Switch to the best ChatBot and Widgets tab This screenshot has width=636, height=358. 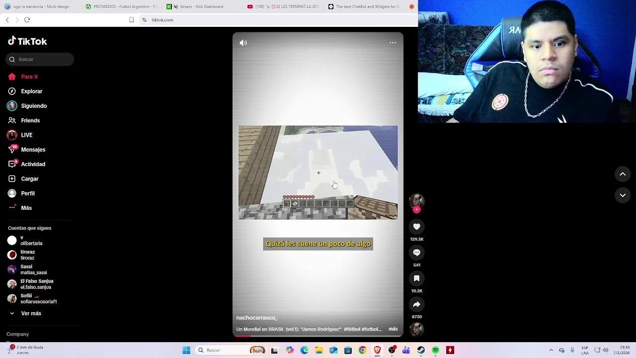pos(364,6)
